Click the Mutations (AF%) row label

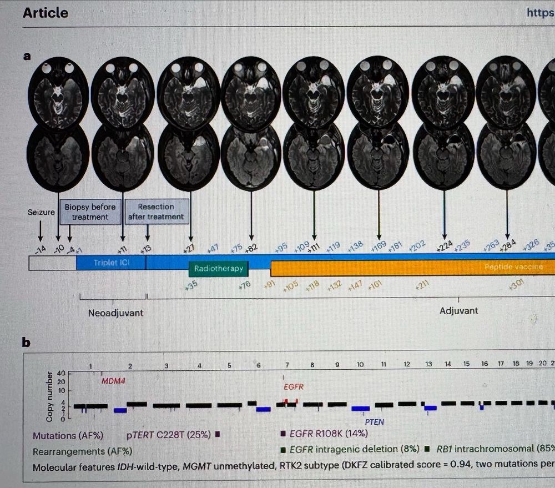pyautogui.click(x=68, y=436)
